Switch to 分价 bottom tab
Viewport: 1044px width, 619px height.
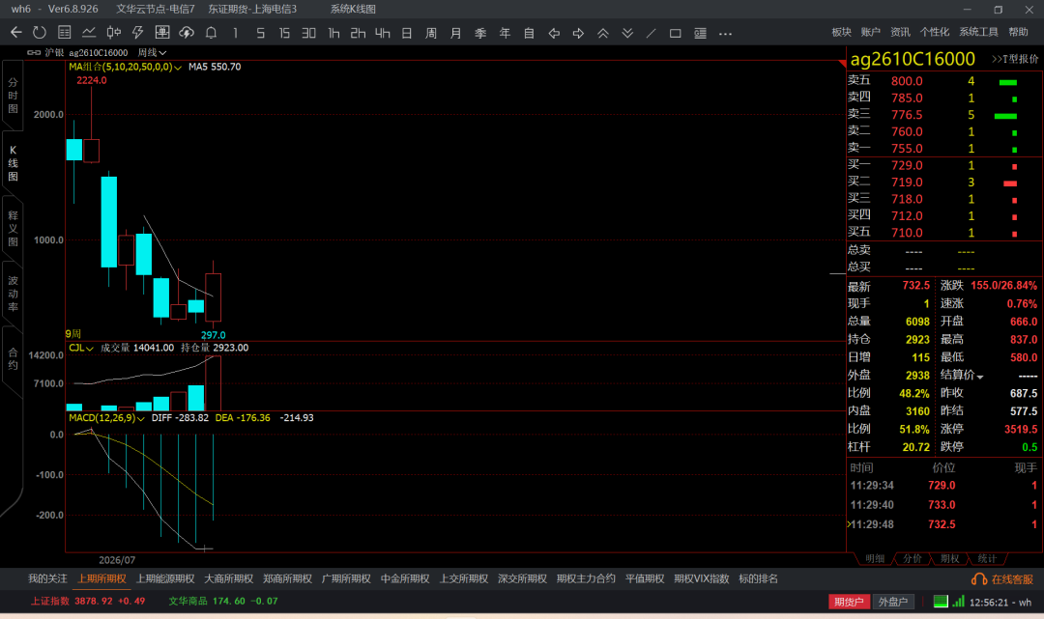click(913, 558)
